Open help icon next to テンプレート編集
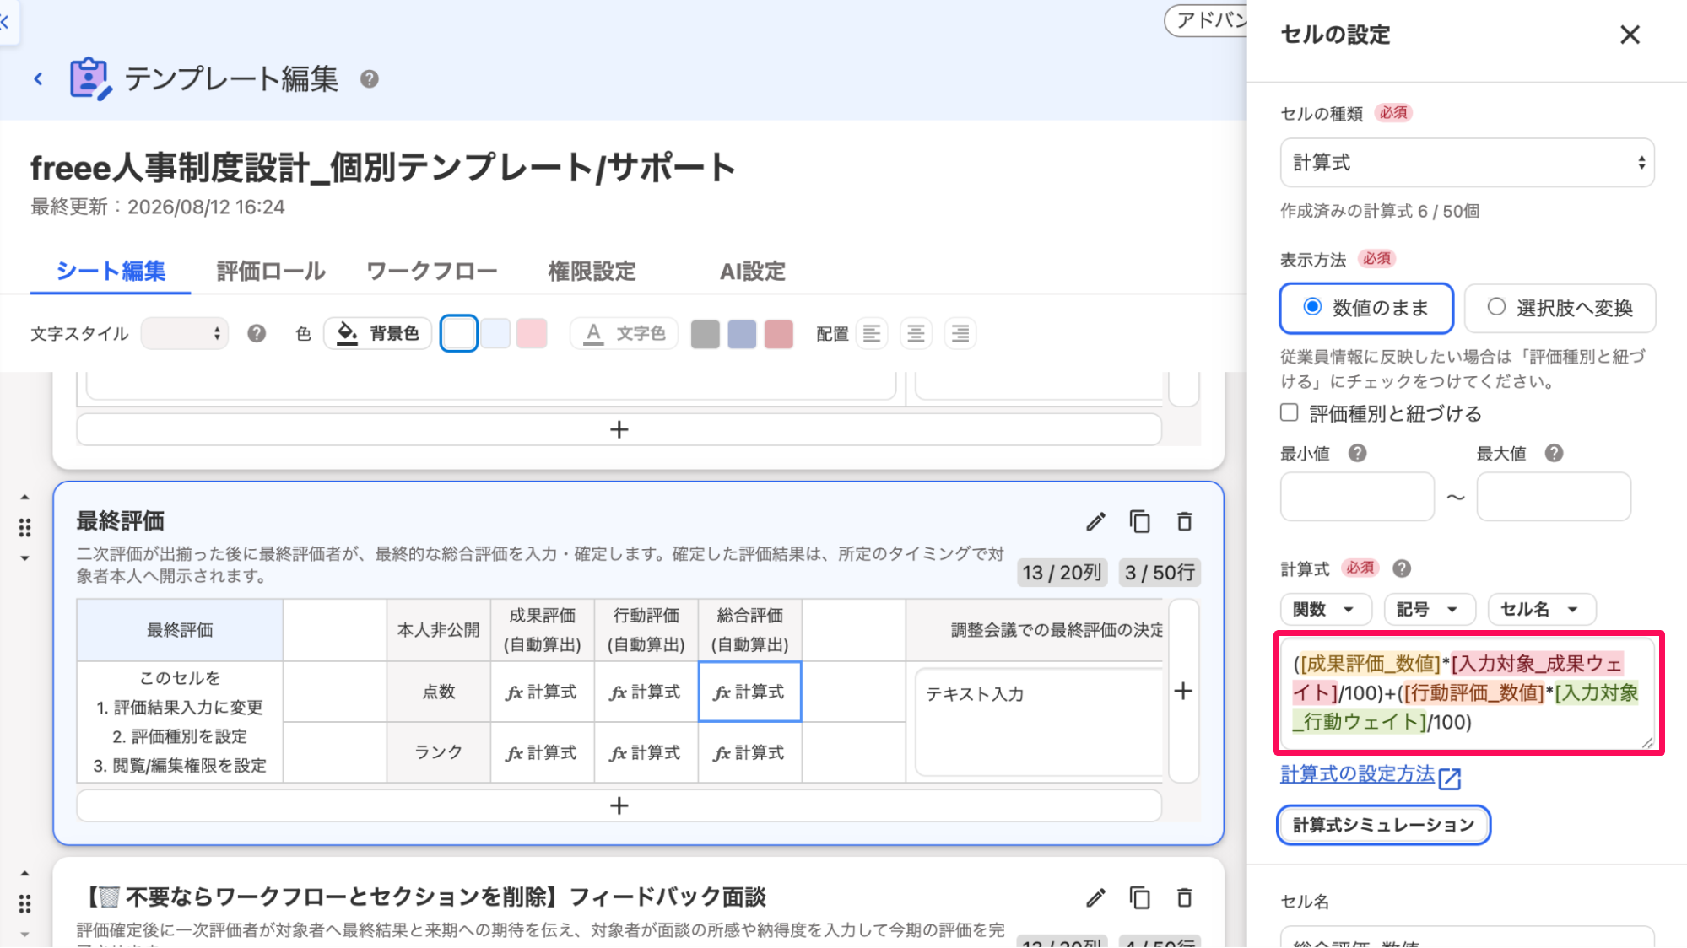 pyautogui.click(x=369, y=79)
